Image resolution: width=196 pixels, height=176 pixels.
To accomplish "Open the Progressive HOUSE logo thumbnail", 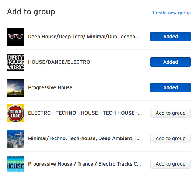I will pyautogui.click(x=15, y=164).
